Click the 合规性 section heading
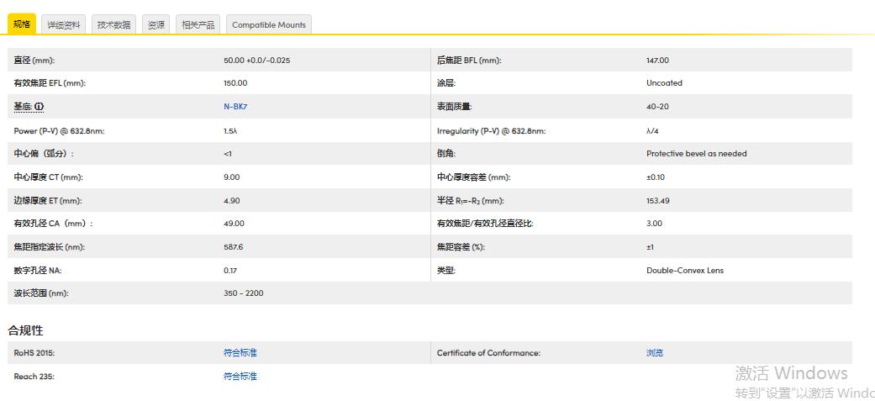 [25, 330]
